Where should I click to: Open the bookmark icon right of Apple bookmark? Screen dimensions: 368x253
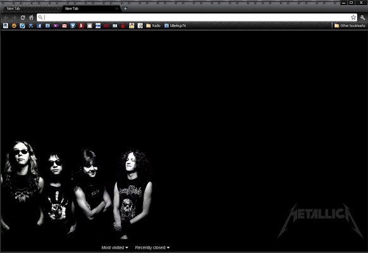(98, 25)
